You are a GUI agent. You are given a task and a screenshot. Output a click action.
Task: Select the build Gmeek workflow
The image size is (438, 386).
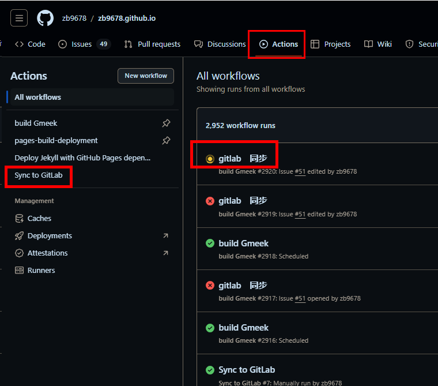point(36,123)
